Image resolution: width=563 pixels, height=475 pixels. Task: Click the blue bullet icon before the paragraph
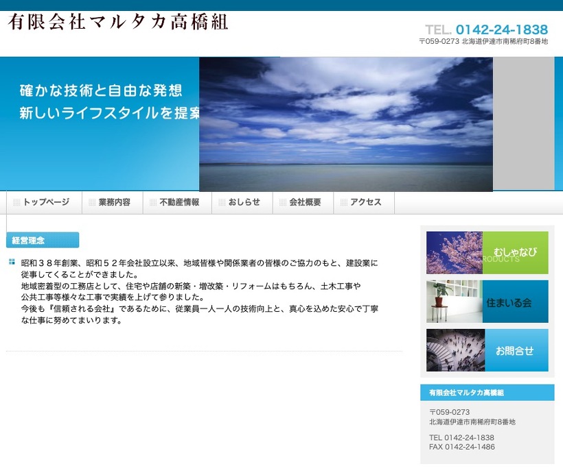pos(12,262)
